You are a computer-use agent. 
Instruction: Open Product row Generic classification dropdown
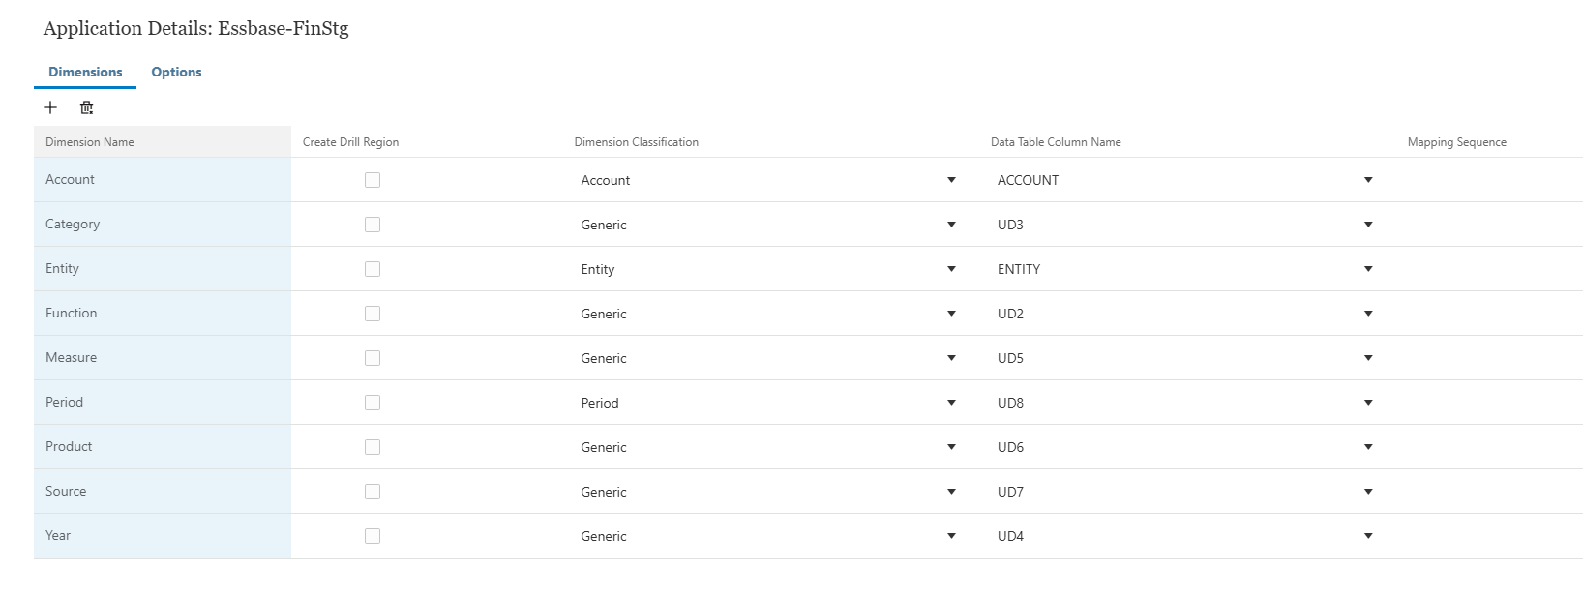951,447
